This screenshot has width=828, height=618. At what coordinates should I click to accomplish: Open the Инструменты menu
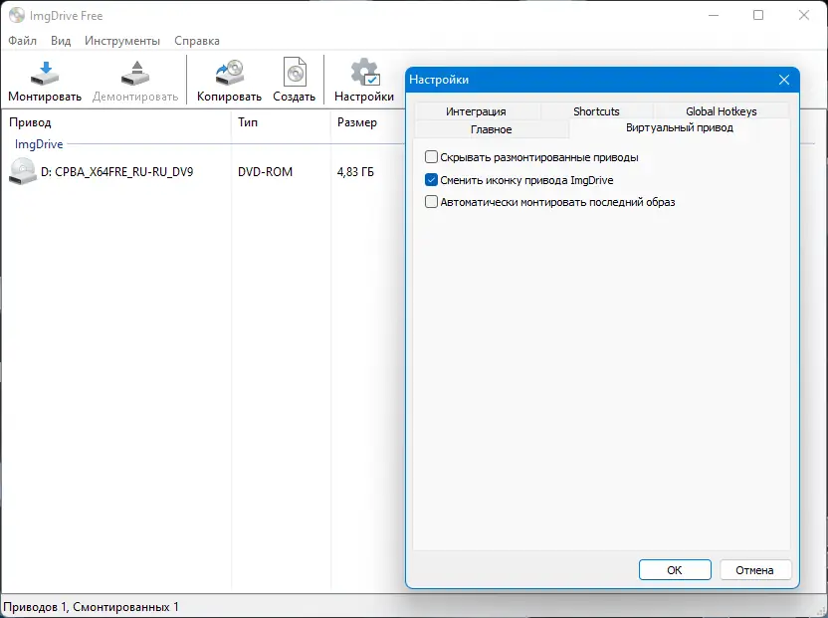122,41
